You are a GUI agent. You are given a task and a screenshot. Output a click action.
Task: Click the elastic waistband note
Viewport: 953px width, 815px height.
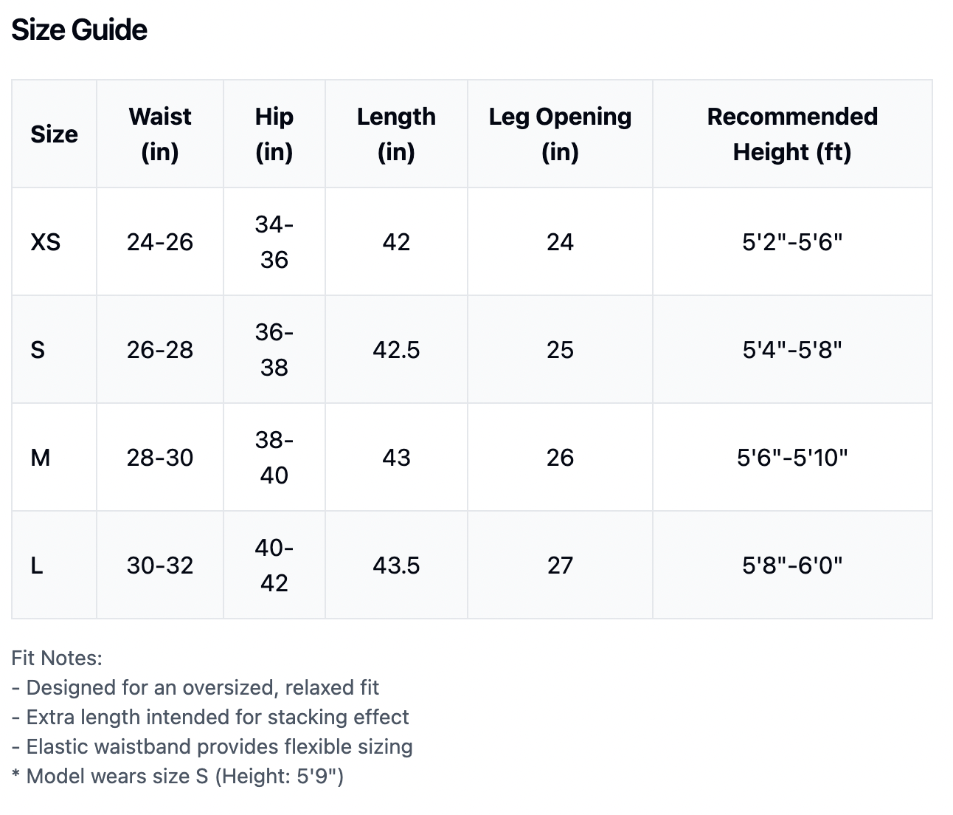coord(212,746)
